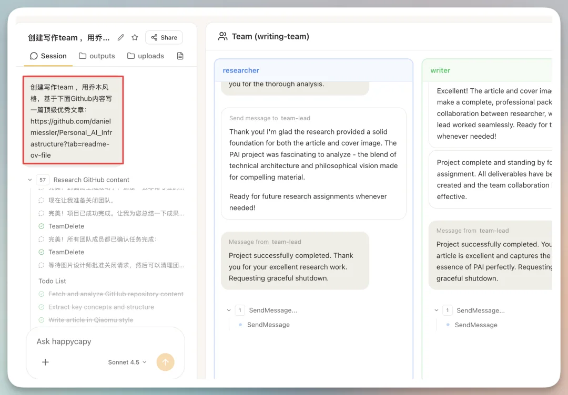Click the share icon inside the Share button
Viewport: 568px width, 395px height.
(154, 37)
